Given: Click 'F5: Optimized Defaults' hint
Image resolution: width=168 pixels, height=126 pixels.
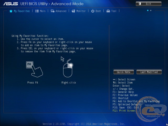Looking at the screenshot, I should (x=127, y=104).
